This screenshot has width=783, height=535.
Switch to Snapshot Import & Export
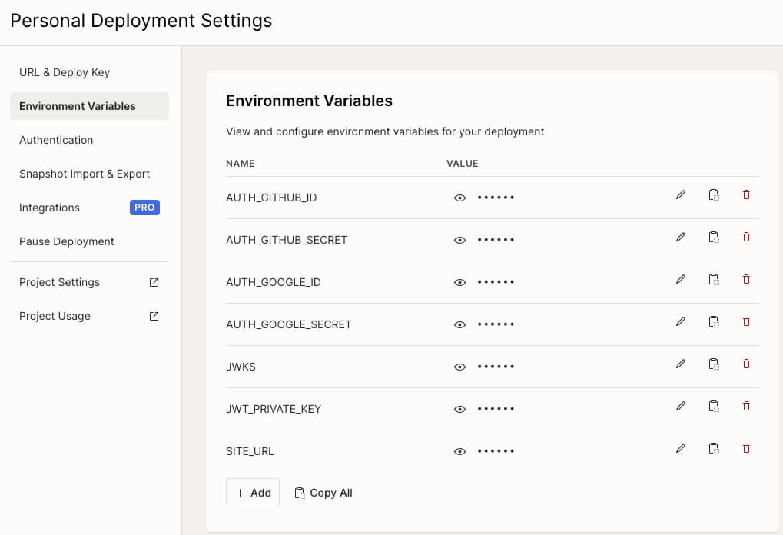[84, 174]
